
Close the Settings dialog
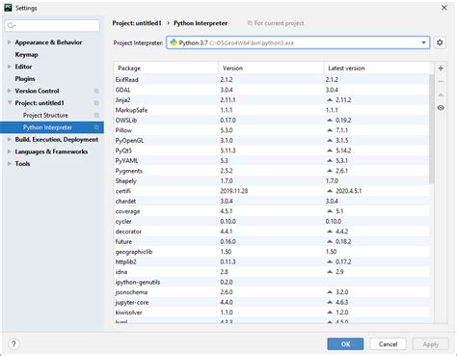click(444, 8)
